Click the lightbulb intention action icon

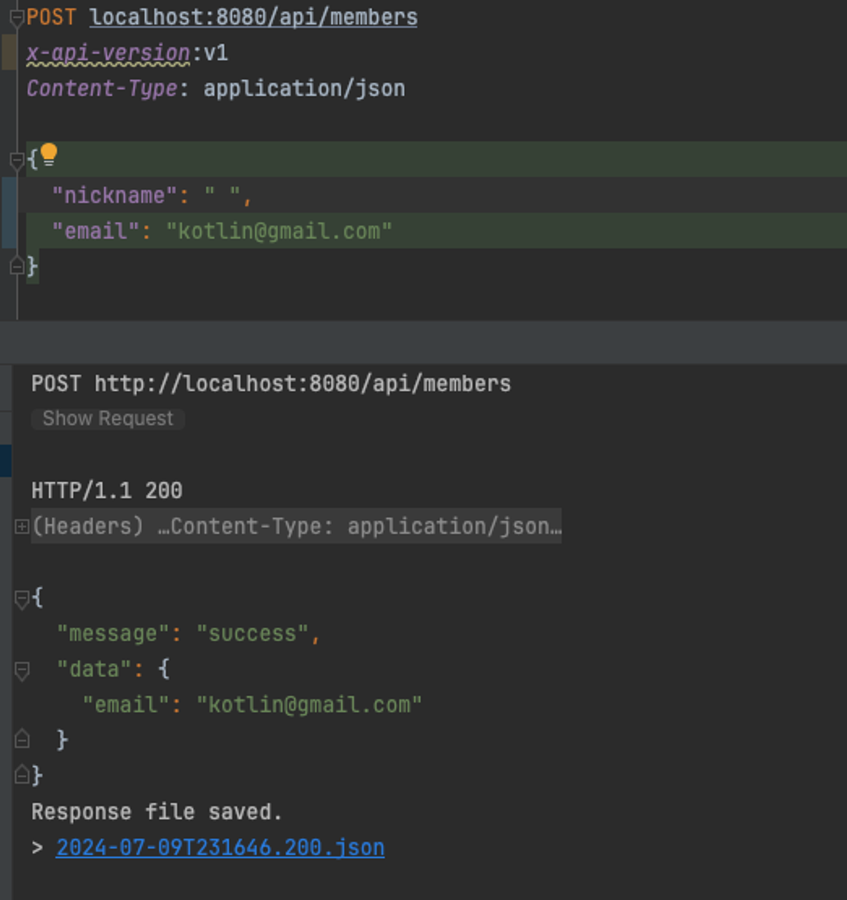click(x=48, y=154)
